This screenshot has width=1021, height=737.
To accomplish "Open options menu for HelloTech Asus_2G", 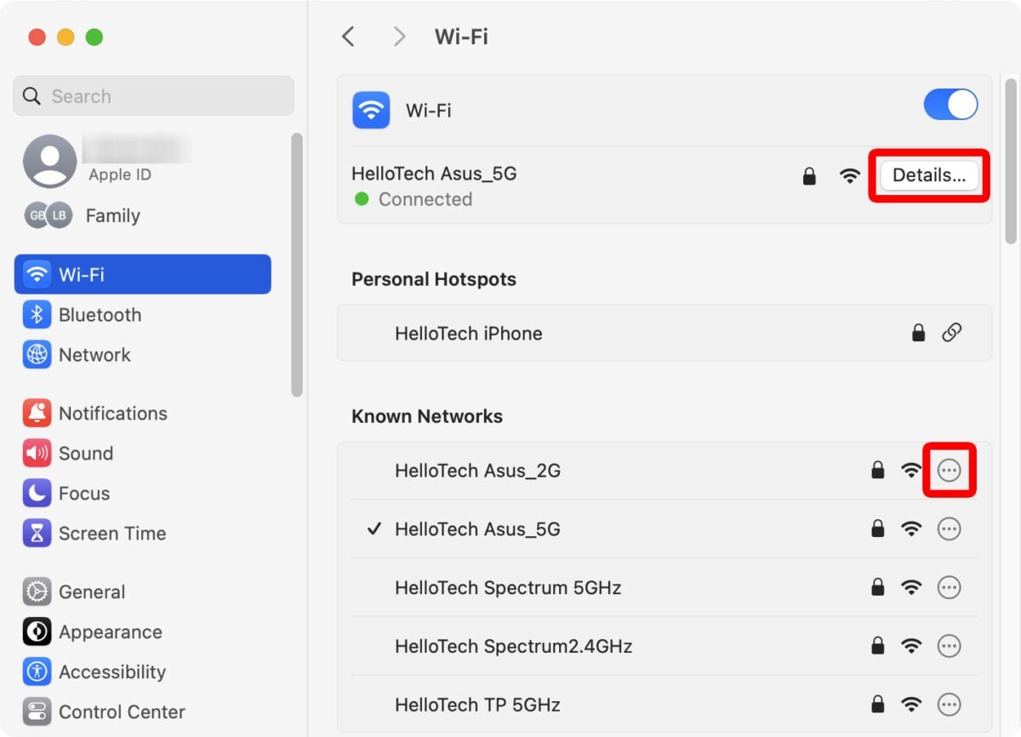I will coord(950,470).
